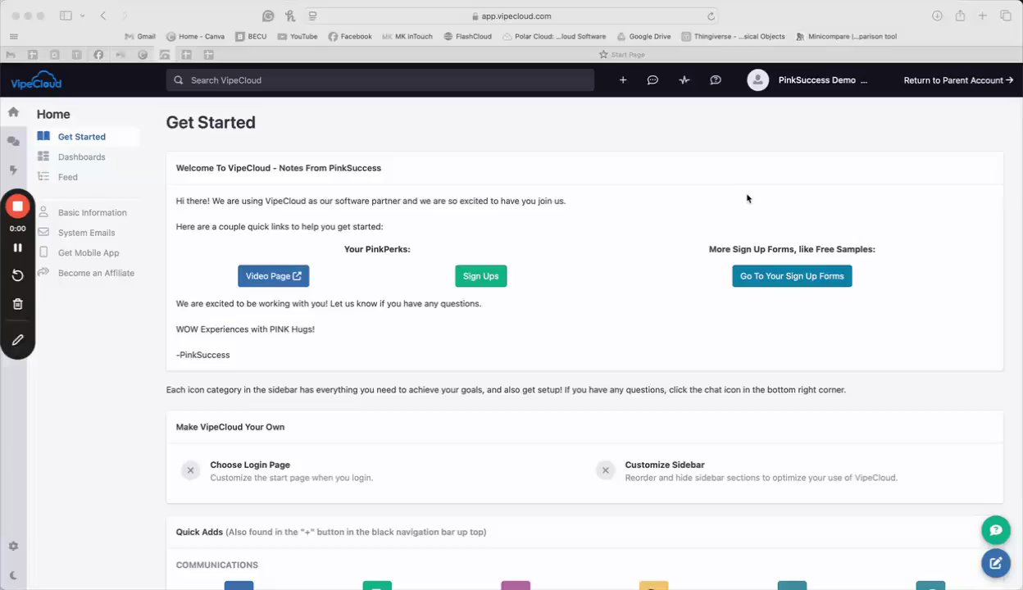This screenshot has width=1023, height=590.
Task: Open Safari sidebar dropdown arrow
Action: click(x=82, y=16)
